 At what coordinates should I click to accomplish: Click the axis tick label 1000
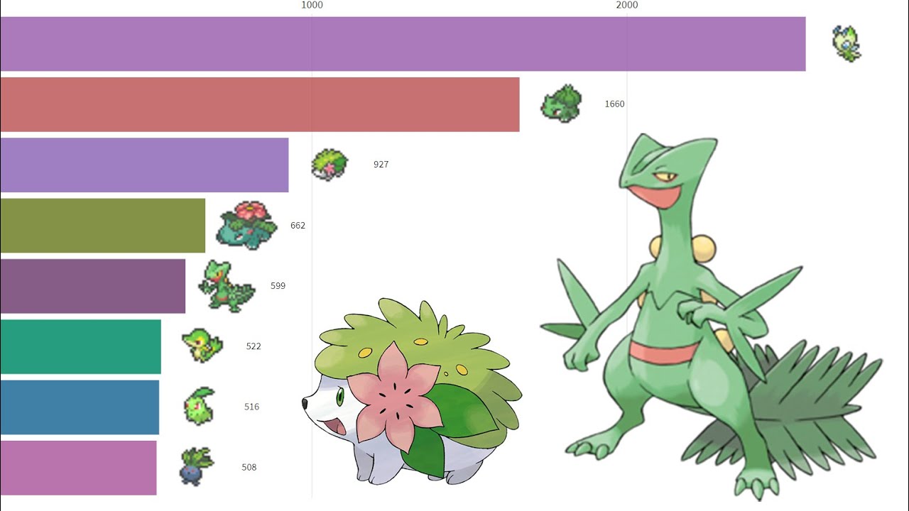click(x=312, y=5)
